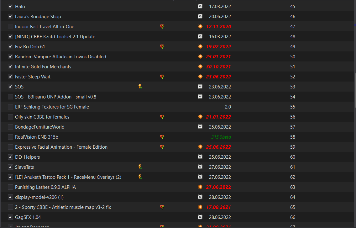Disable the GagSFX 1.04 checkbox
The image size is (356, 228).
tap(10, 217)
